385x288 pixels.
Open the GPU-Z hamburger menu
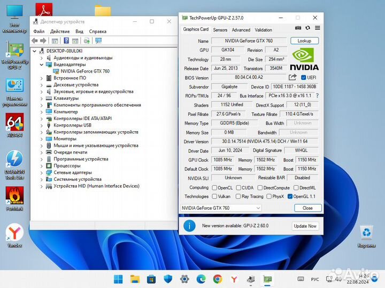pyautogui.click(x=317, y=28)
